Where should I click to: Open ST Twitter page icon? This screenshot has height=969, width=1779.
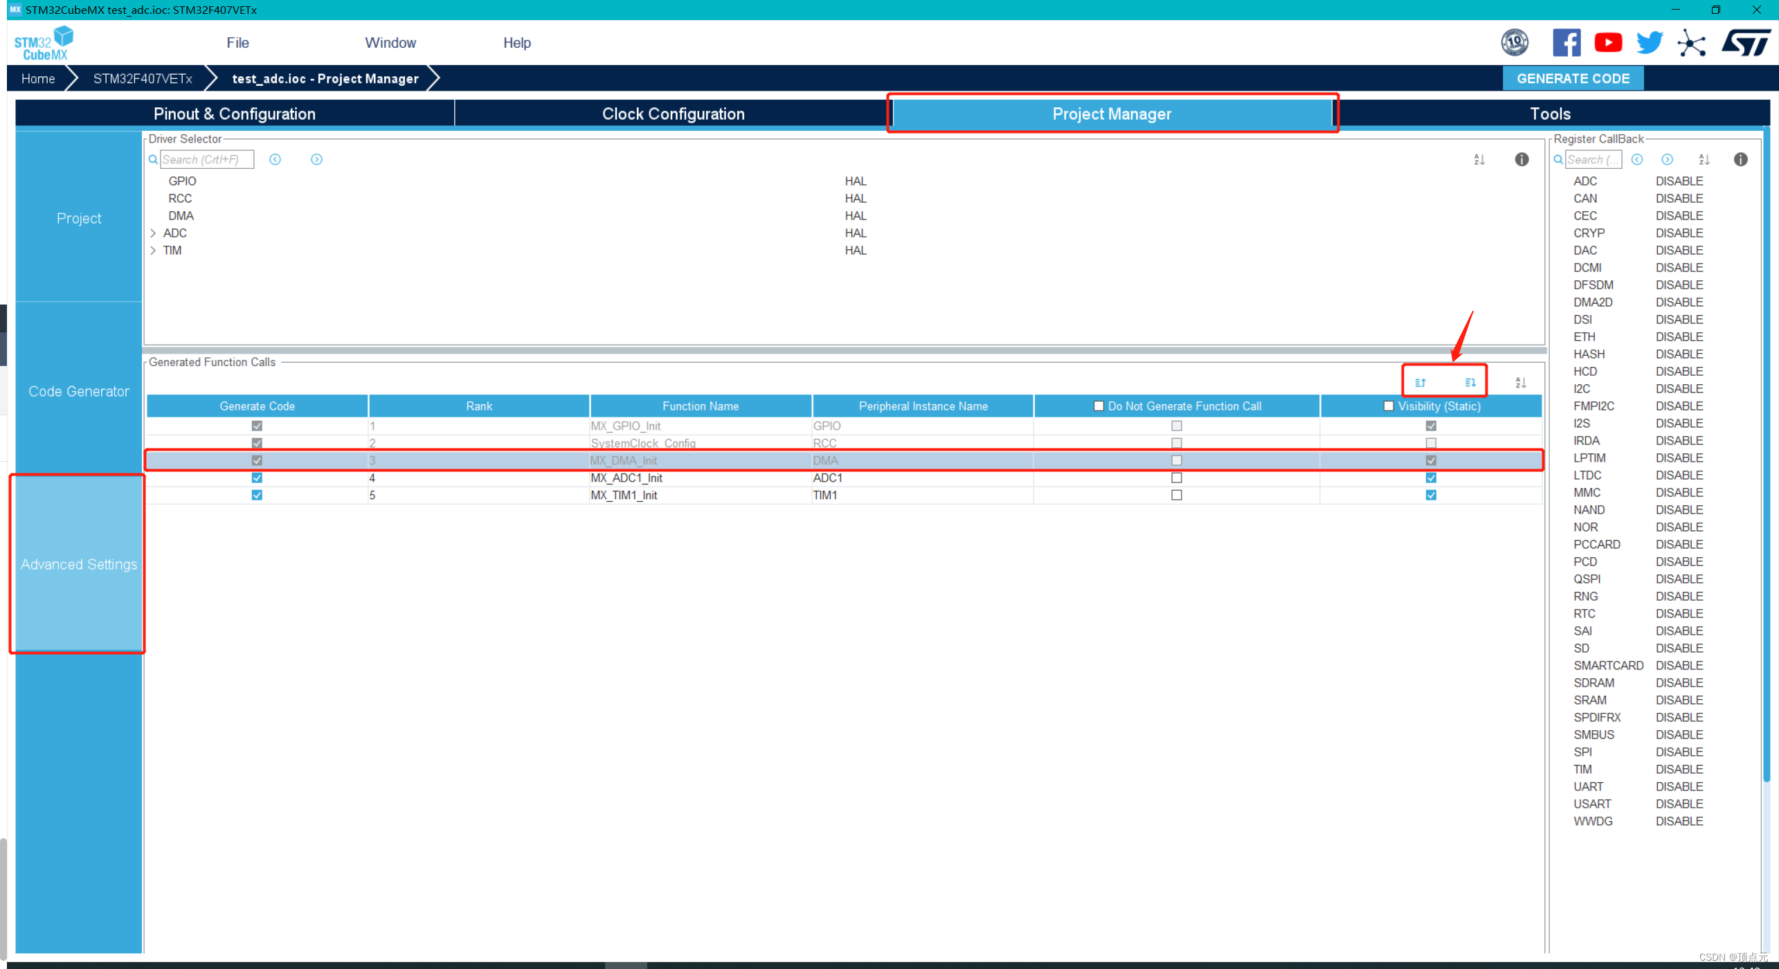pyautogui.click(x=1650, y=43)
